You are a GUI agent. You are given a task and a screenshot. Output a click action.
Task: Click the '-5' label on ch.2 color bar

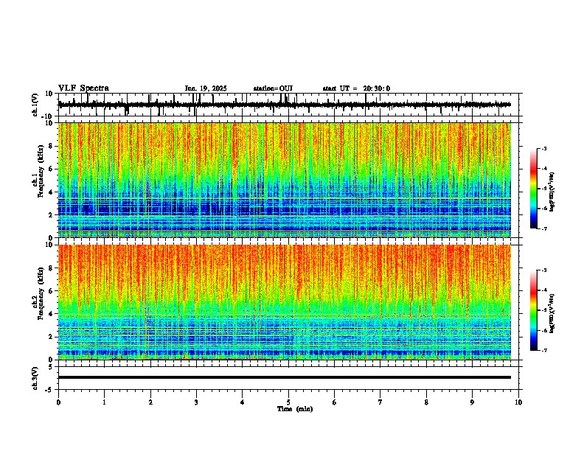[543, 310]
